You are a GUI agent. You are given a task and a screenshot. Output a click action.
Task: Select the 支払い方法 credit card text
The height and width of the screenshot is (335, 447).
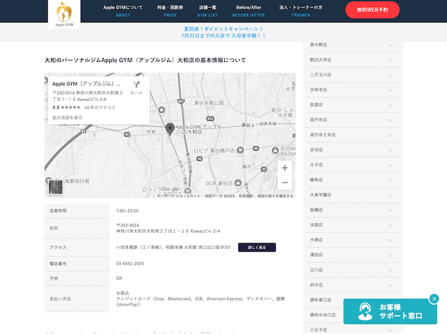point(201,302)
